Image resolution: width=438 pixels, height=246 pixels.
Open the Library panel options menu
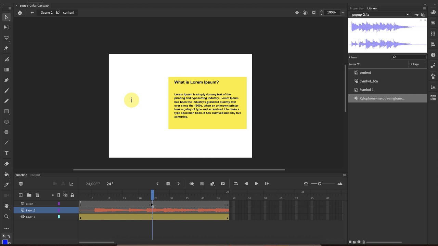424,8
